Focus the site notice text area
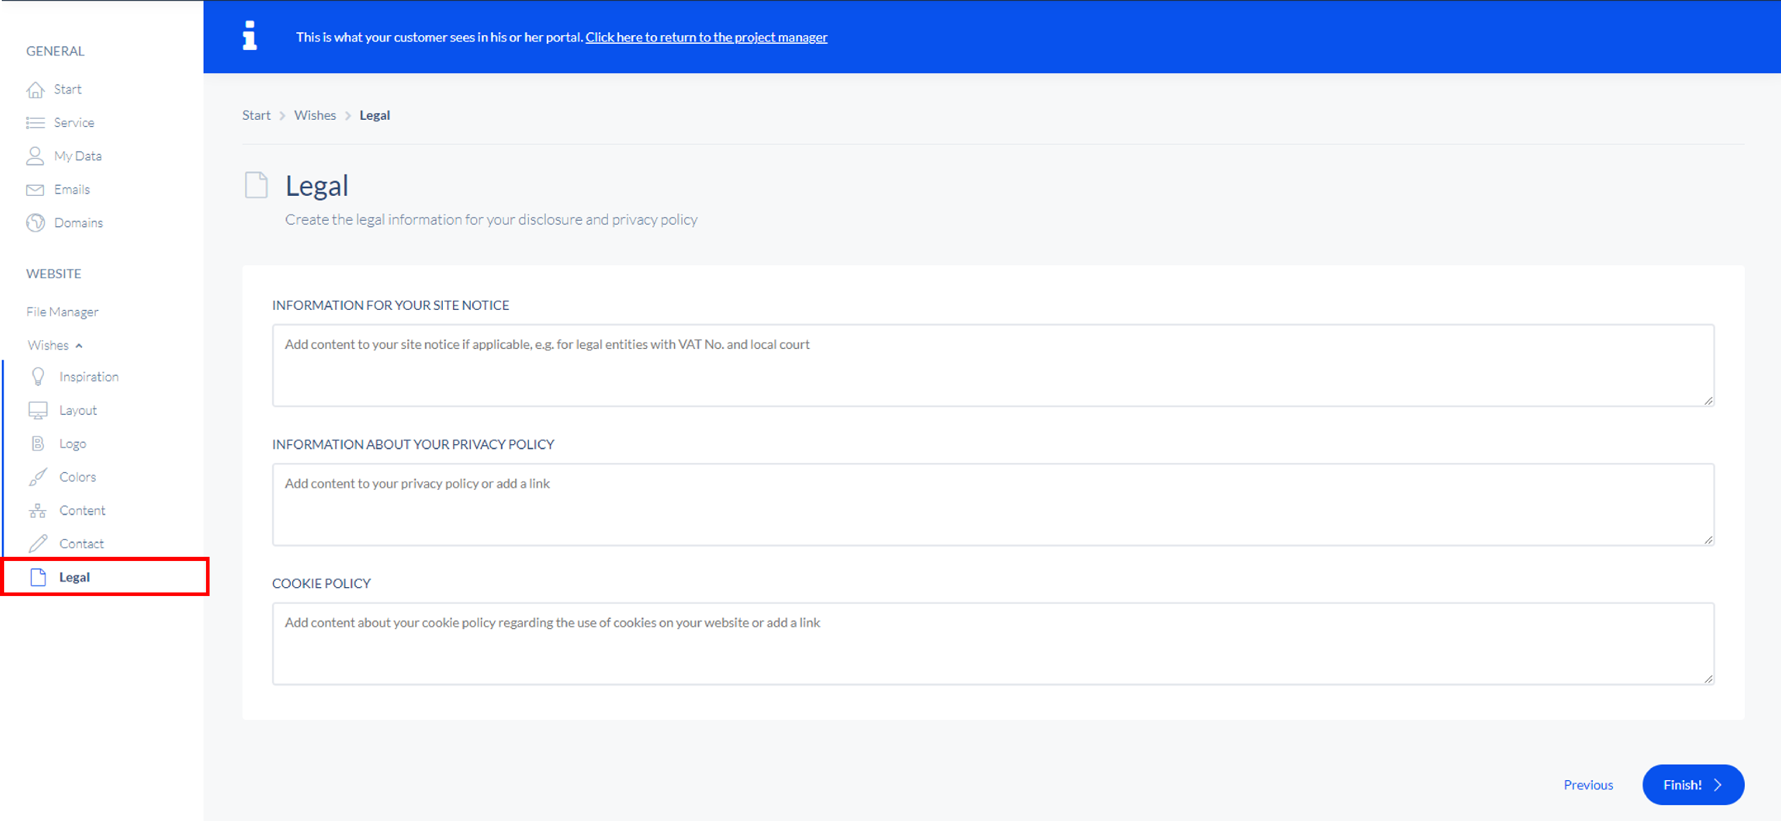1781x821 pixels. point(992,366)
